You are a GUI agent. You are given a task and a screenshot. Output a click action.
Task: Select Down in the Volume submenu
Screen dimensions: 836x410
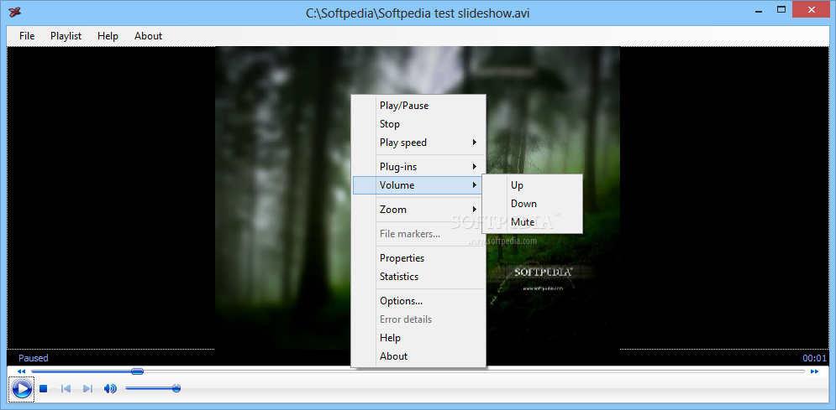(x=532, y=204)
